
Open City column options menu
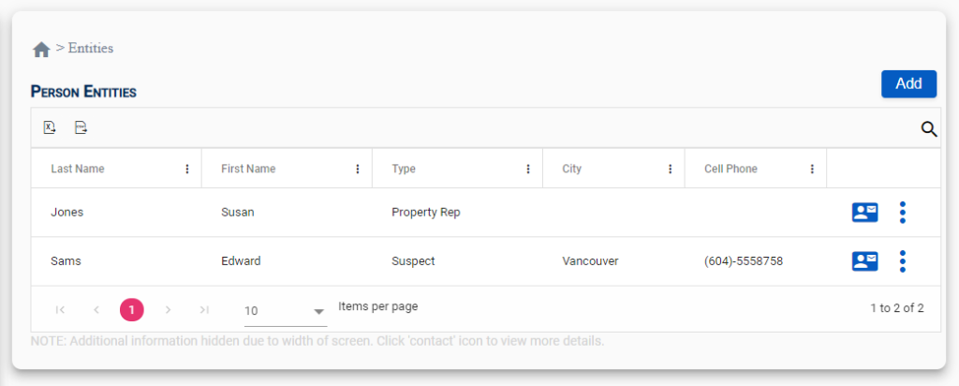pos(671,169)
